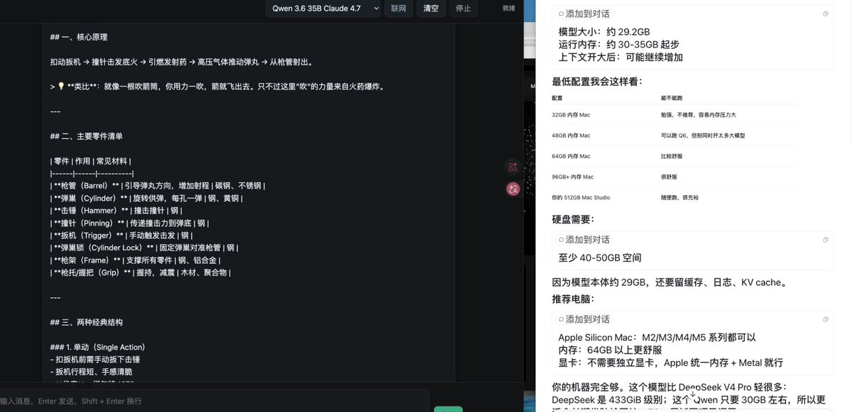The height and width of the screenshot is (412, 852).
Task: Click the **枪管（Barrel）** table row
Action: pos(158,186)
